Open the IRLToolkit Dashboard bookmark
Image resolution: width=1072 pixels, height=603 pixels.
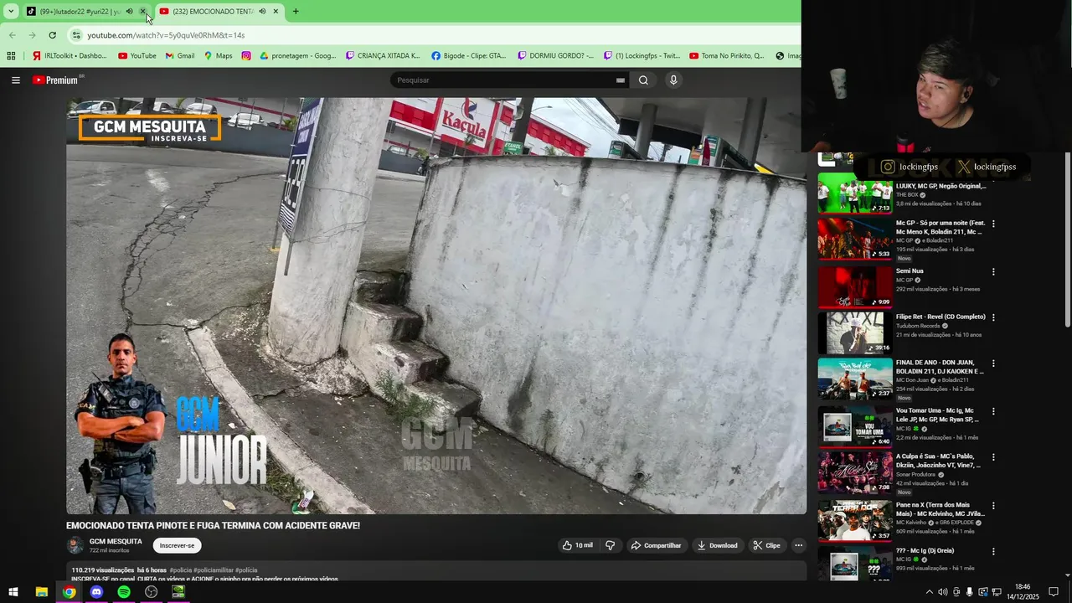tap(70, 56)
